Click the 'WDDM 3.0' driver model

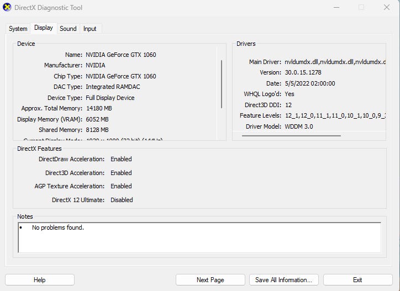point(299,126)
